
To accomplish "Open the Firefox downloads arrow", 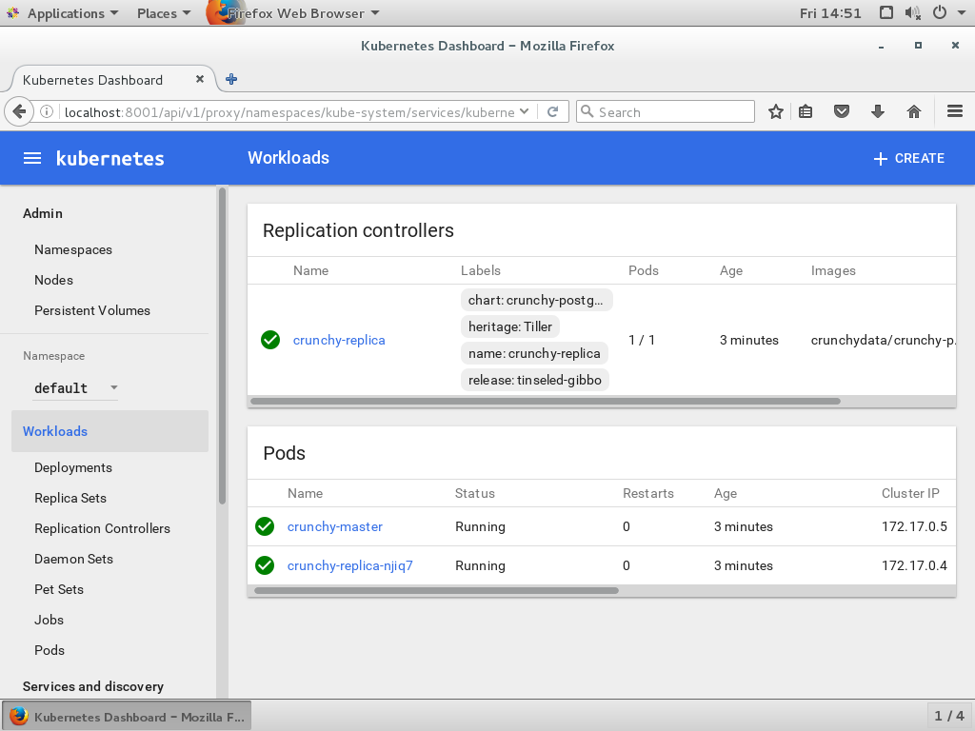I will pyautogui.click(x=878, y=112).
